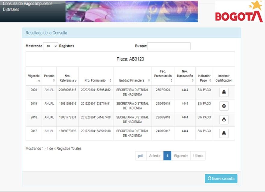Select page 1 in pagination
Screen dimensions: 265x192
click(x=167, y=156)
